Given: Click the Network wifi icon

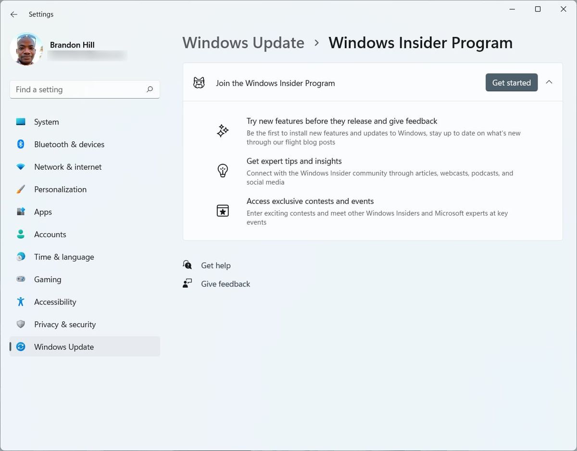Looking at the screenshot, I should (21, 167).
